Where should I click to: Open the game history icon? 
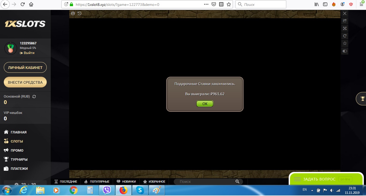[79, 13]
